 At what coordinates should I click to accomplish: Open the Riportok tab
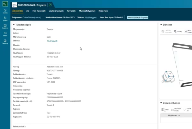point(103,11)
